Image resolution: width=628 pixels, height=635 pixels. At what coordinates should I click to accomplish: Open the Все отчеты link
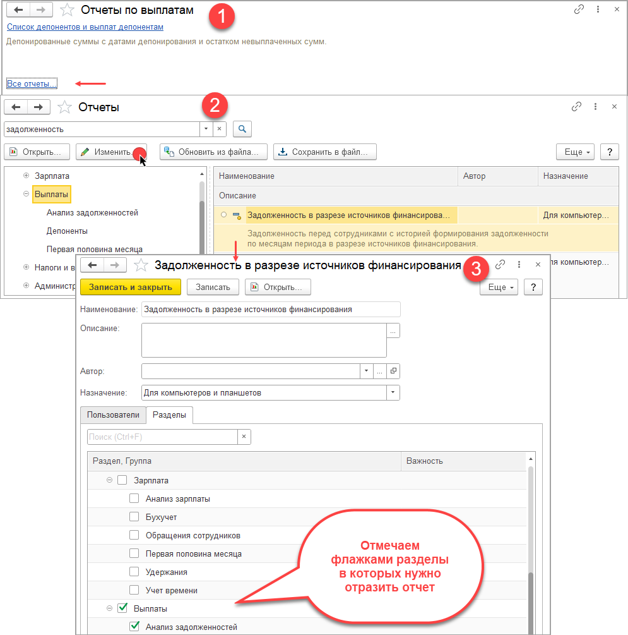[x=32, y=83]
